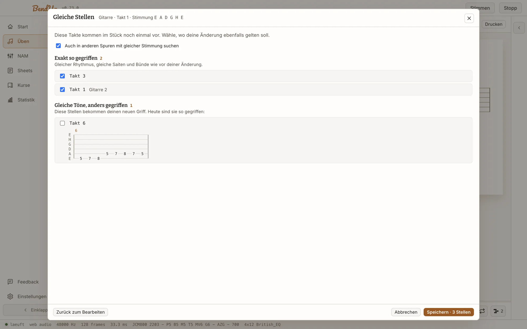This screenshot has width=527, height=329.
Task: Click the Start home icon in sidebar
Action: pyautogui.click(x=10, y=27)
